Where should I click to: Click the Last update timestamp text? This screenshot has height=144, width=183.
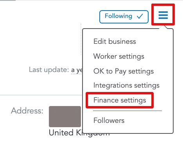click(x=77, y=70)
